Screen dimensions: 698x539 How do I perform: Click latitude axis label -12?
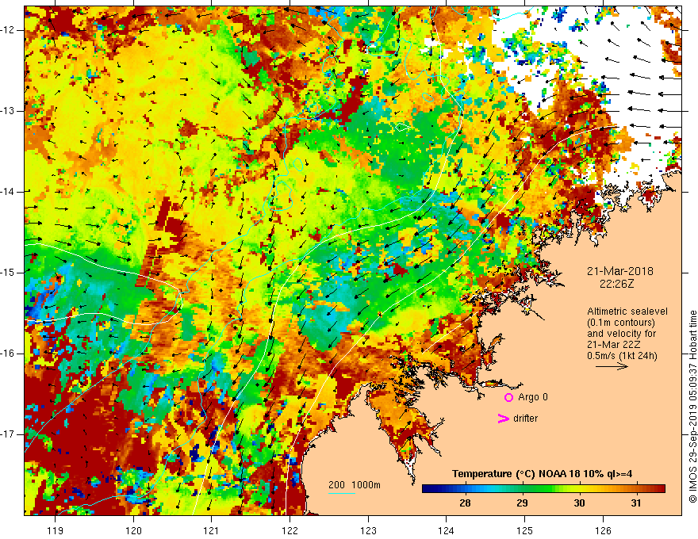point(9,30)
